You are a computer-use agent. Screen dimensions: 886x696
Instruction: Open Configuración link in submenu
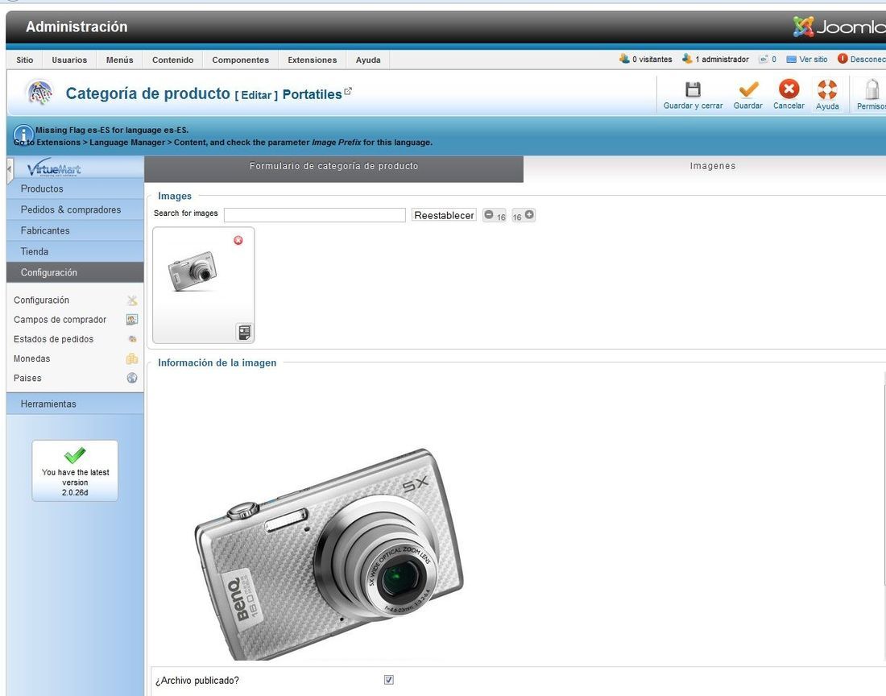[41, 300]
